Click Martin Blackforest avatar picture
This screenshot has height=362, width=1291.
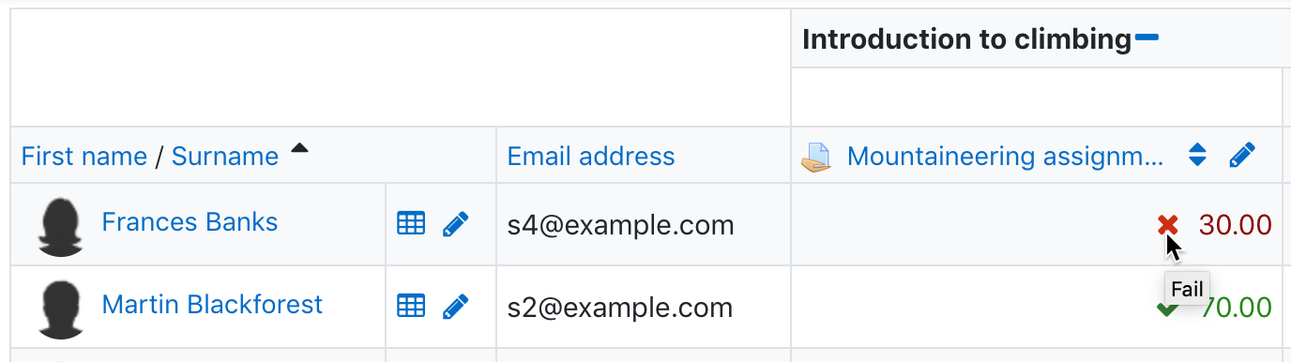[62, 309]
